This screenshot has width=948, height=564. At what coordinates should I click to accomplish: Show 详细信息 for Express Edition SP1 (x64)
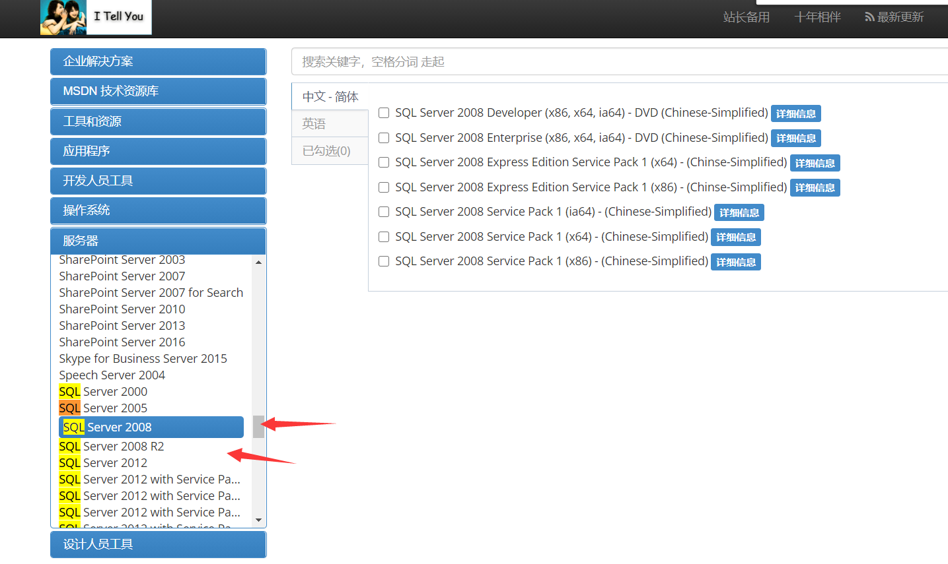tap(815, 163)
